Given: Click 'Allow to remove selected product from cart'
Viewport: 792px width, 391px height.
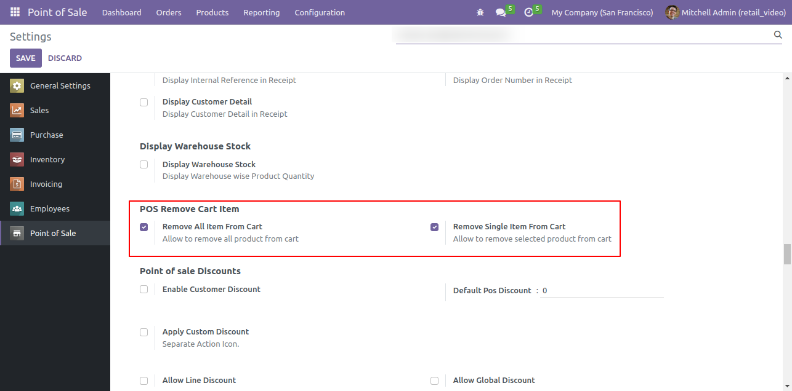Looking at the screenshot, I should (x=532, y=239).
